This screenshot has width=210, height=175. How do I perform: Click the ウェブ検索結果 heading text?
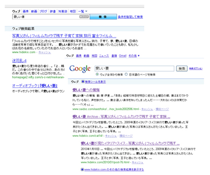pyautogui.click(x=23, y=29)
